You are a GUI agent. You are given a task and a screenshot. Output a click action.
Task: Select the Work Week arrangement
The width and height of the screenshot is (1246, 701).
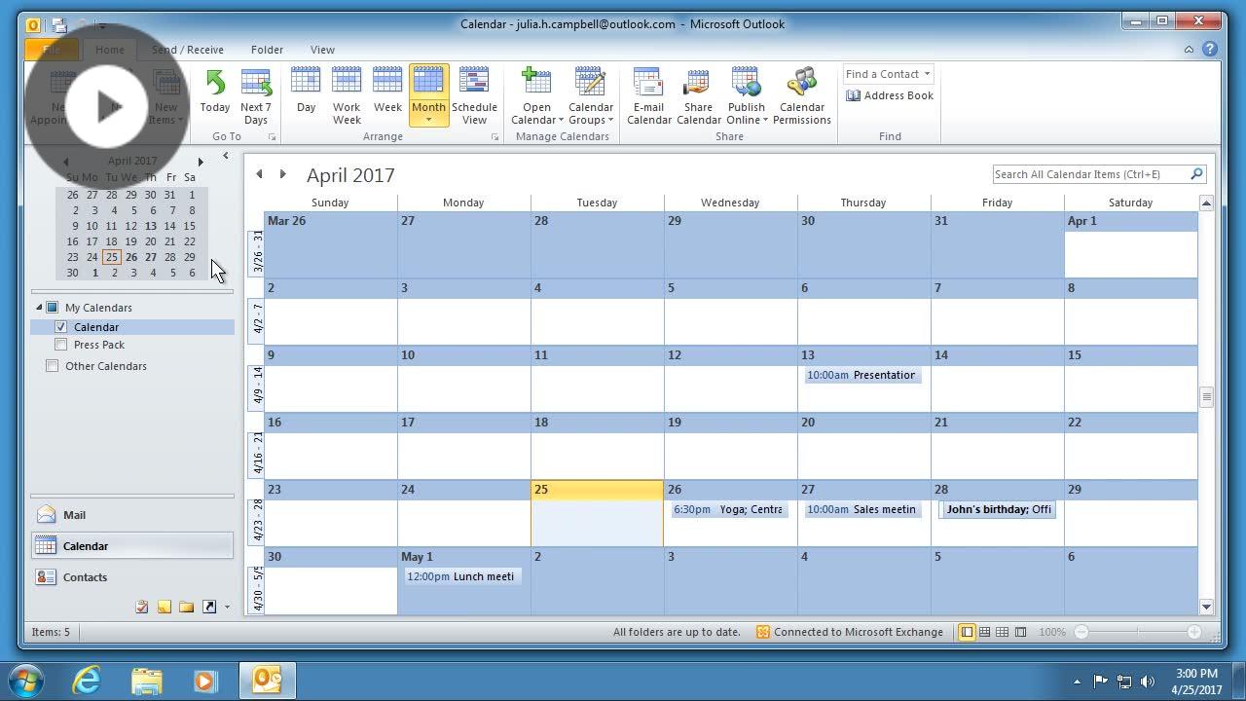(347, 92)
